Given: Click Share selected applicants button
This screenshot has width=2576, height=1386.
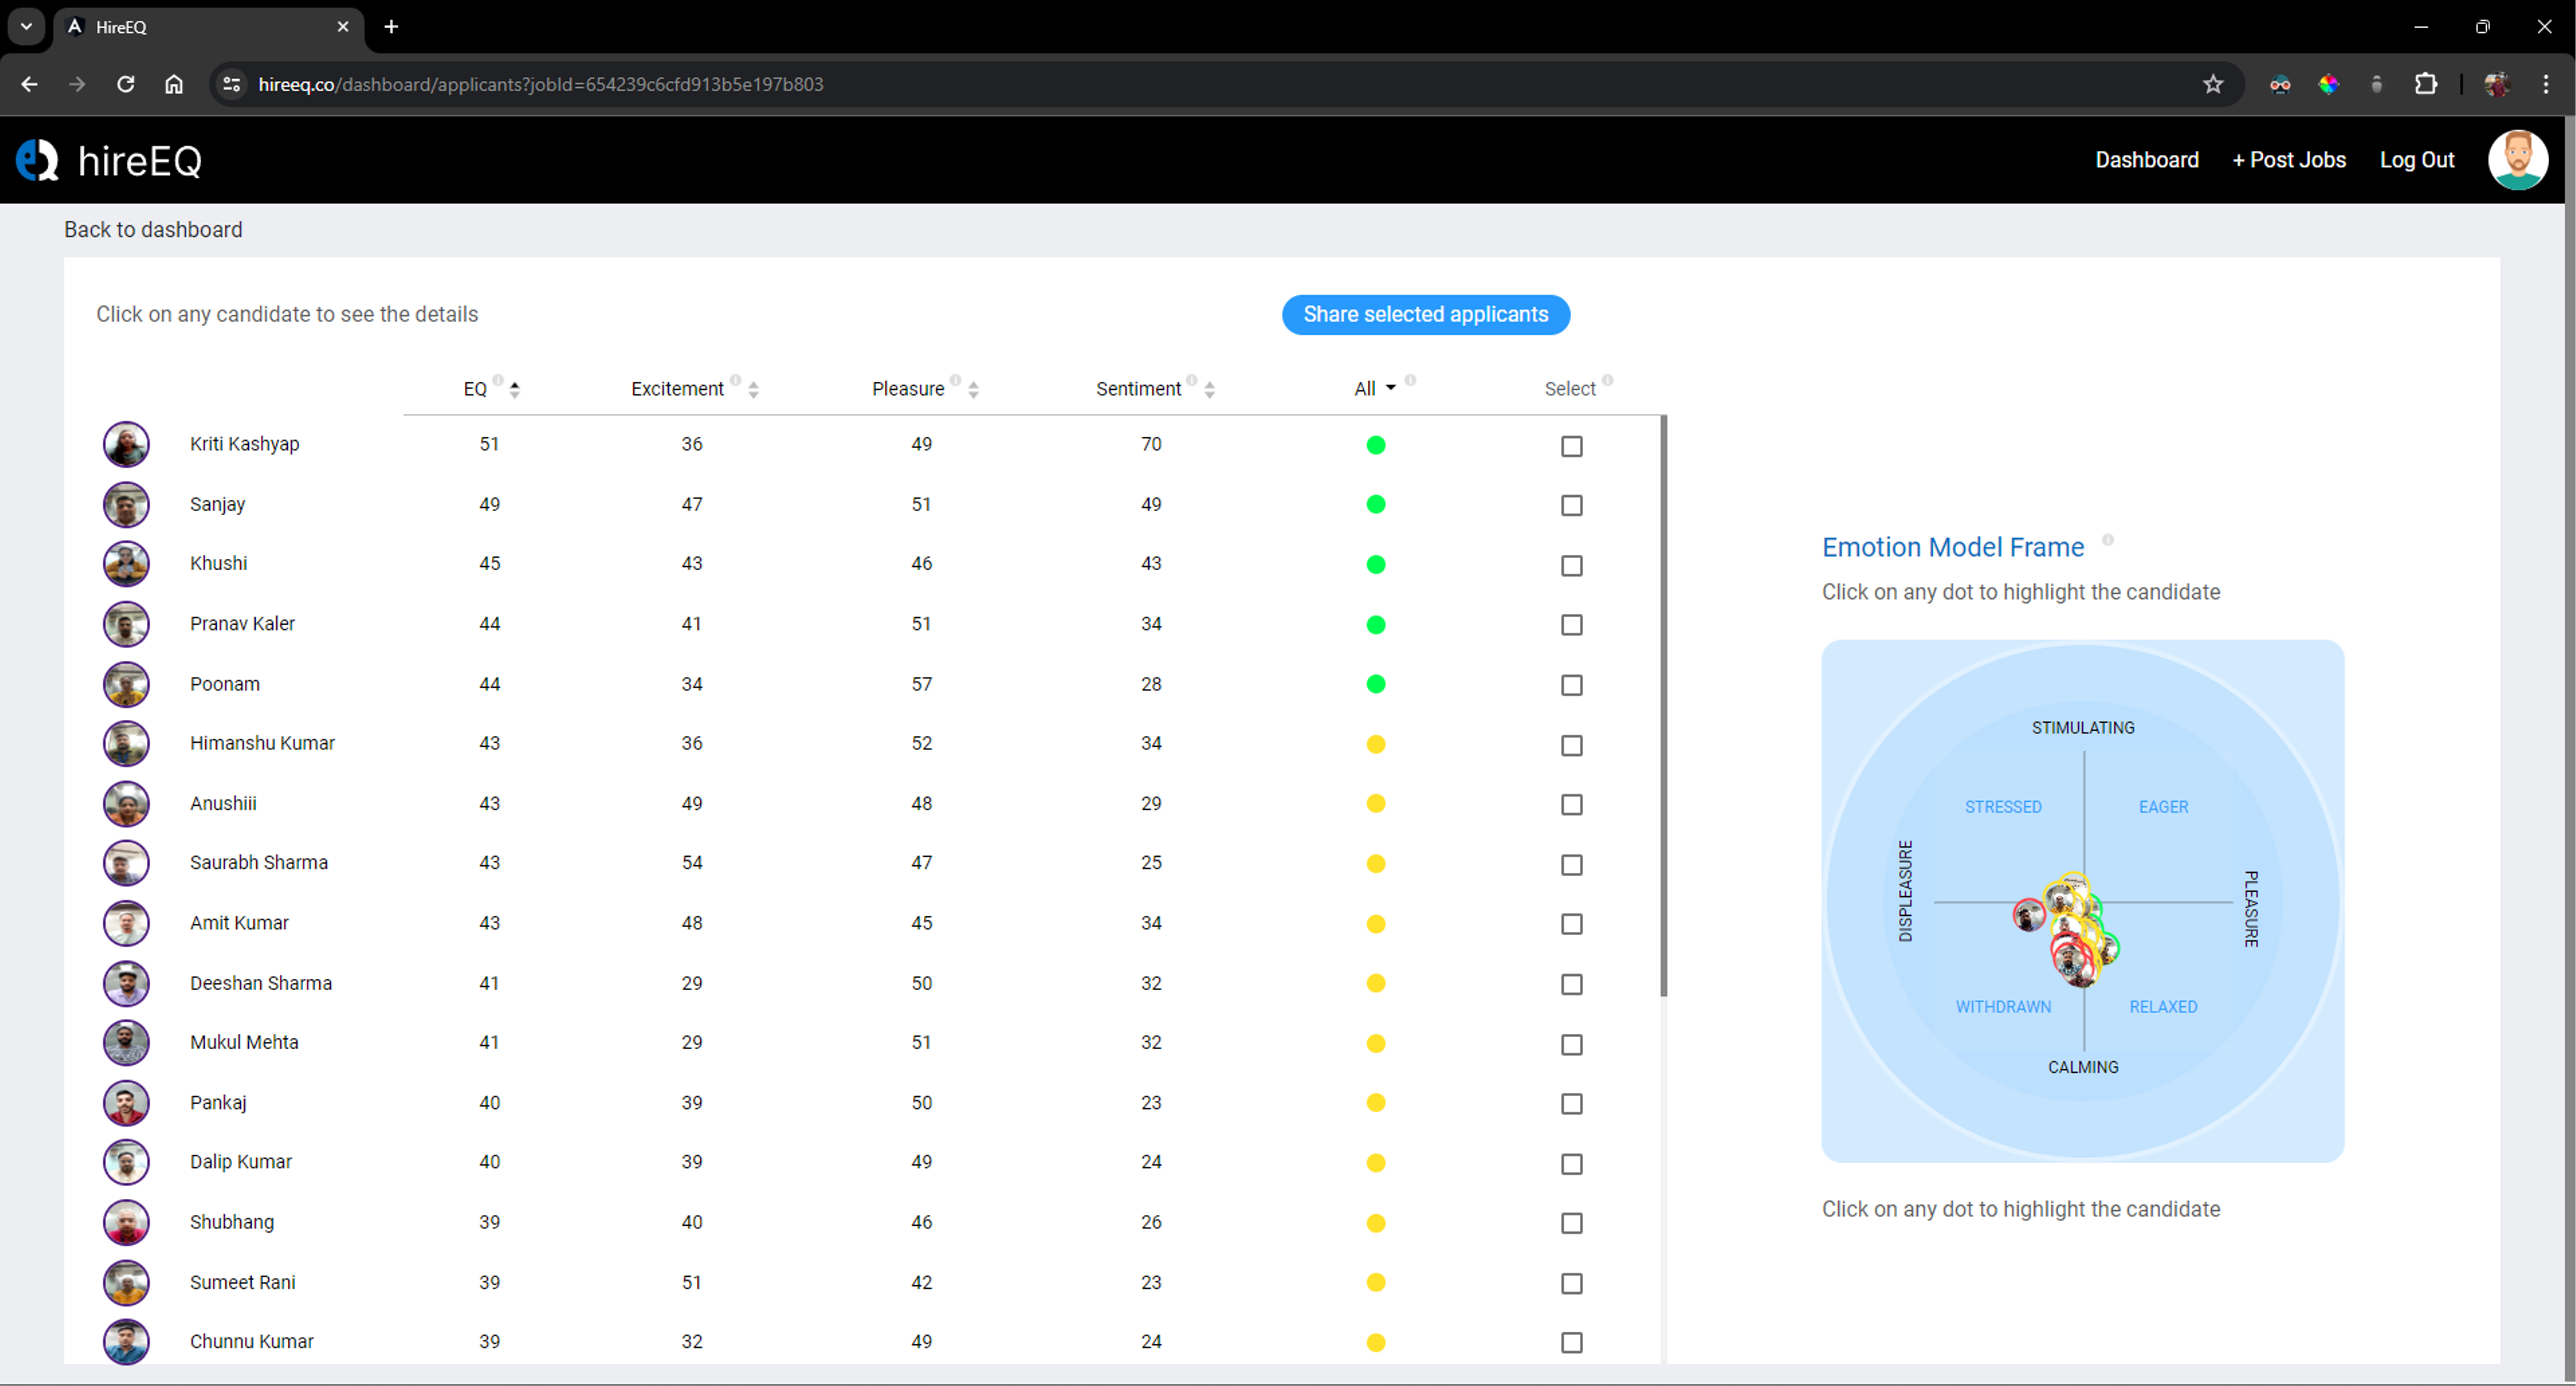Looking at the screenshot, I should click(x=1426, y=315).
